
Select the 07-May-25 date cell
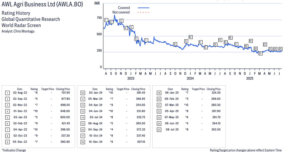pyautogui.click(x=172, y=117)
